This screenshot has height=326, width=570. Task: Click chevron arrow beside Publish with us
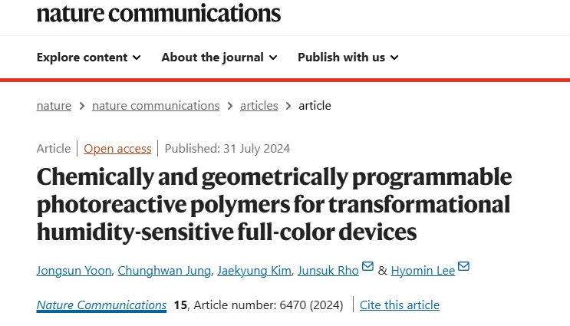(394, 58)
